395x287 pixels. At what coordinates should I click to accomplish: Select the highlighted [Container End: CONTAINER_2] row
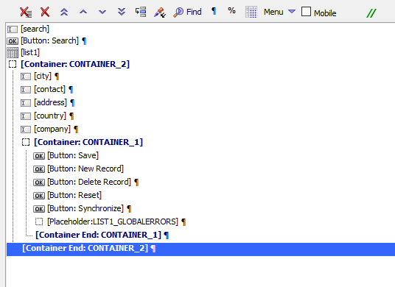pyautogui.click(x=200, y=249)
